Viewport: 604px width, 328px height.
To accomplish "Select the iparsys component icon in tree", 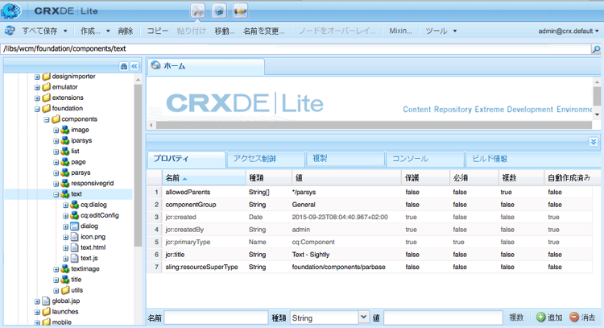I will 64,140.
